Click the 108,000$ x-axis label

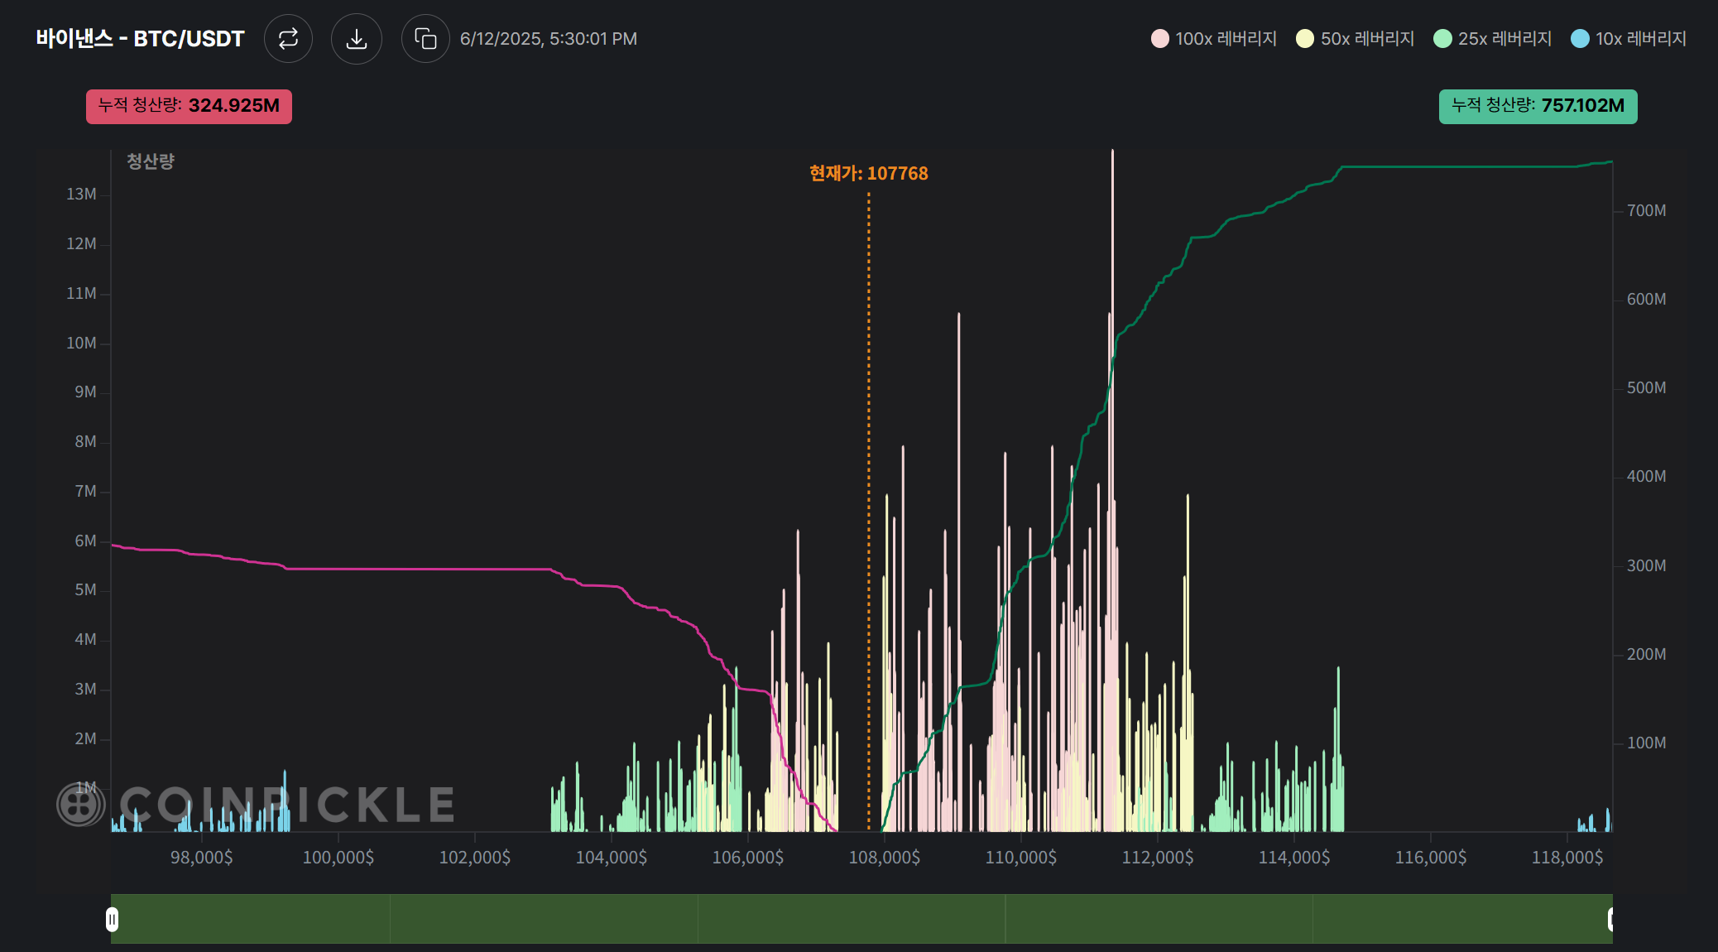tap(884, 858)
